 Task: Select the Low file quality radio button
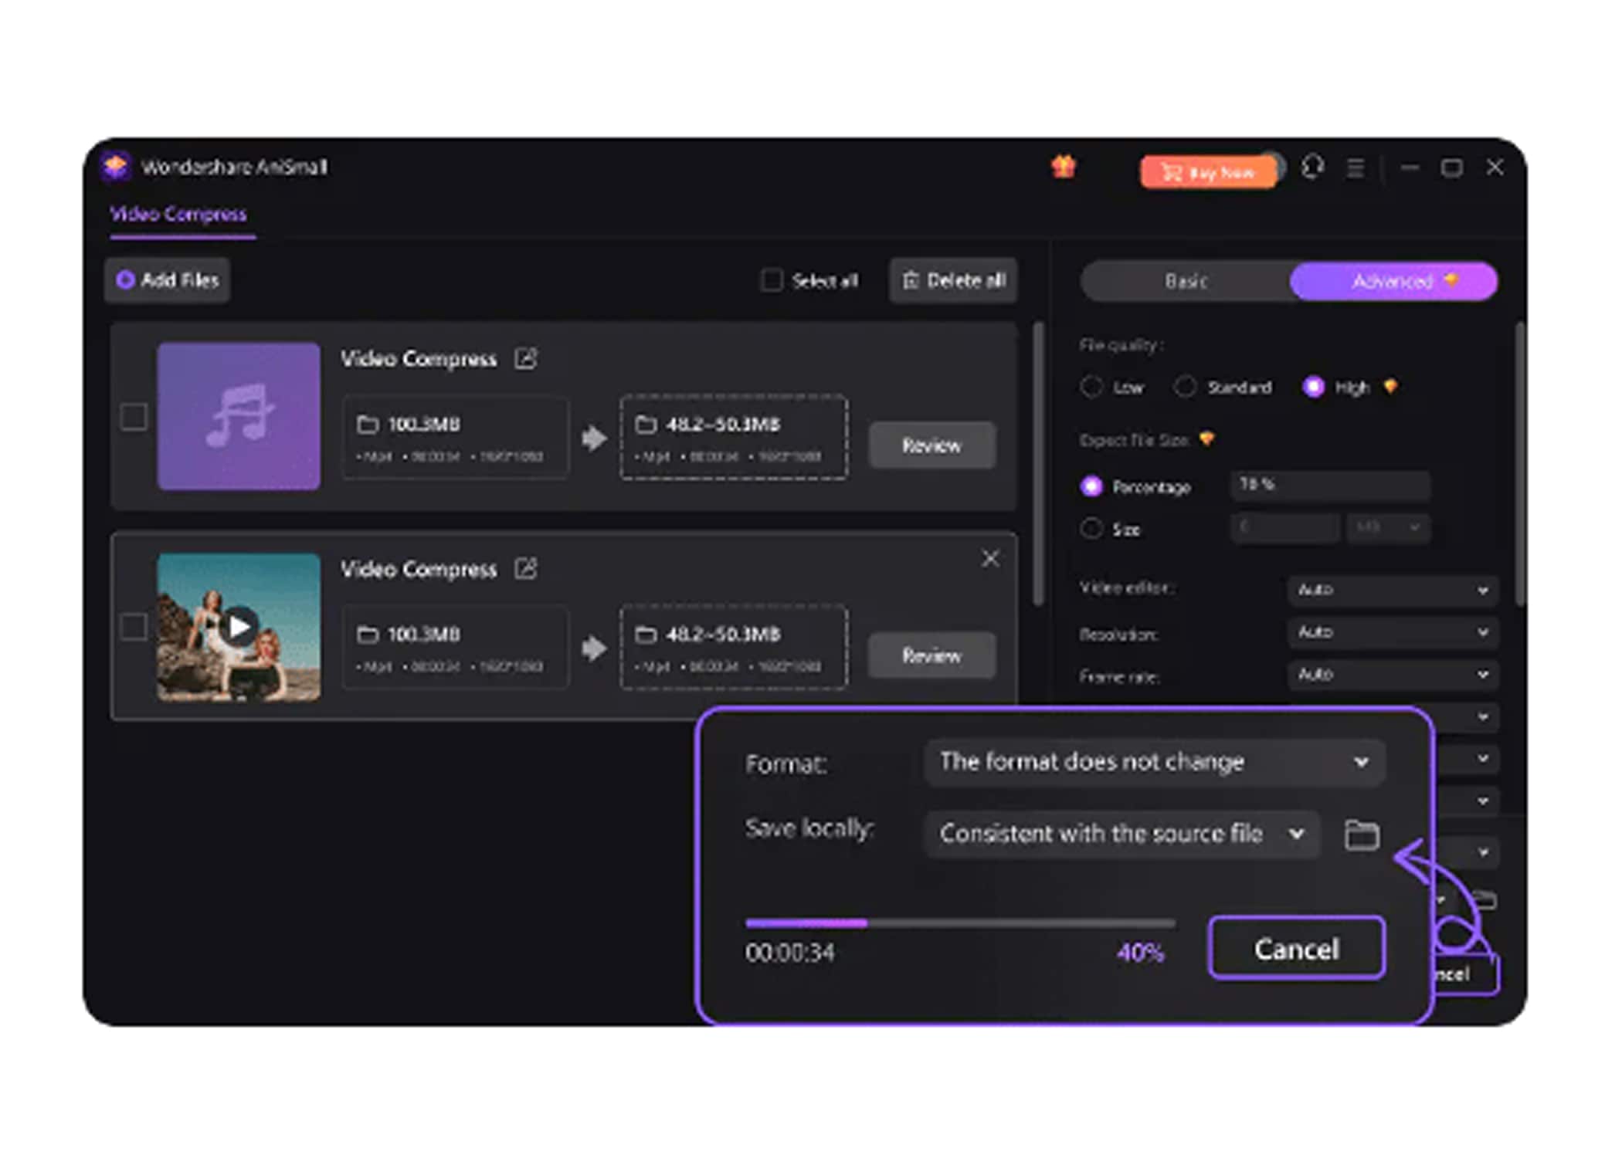[1091, 387]
